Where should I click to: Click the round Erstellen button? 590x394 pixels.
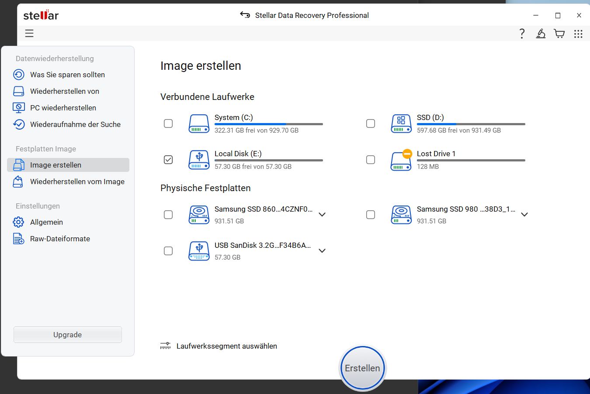[x=362, y=368]
